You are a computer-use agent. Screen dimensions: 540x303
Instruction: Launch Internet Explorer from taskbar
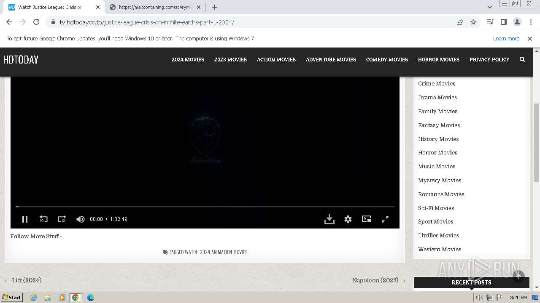33,298
